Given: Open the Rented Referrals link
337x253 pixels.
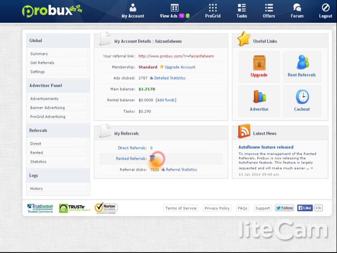Looking at the screenshot, I should coord(131,158).
